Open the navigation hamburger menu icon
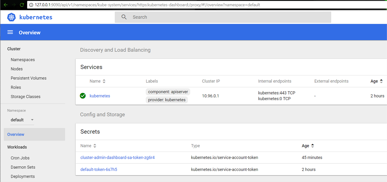The width and height of the screenshot is (387, 182). (10, 32)
